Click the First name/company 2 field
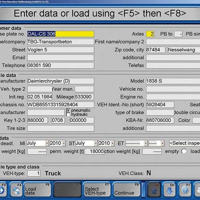The height and width of the screenshot is (200, 200). 173,42
